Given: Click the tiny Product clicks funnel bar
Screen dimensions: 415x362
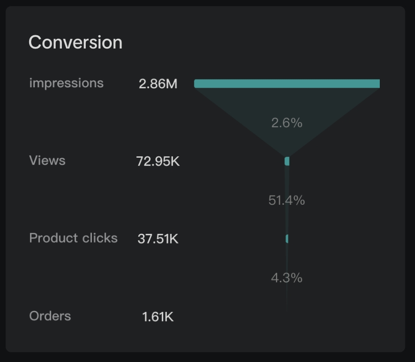Looking at the screenshot, I should click(x=287, y=238).
